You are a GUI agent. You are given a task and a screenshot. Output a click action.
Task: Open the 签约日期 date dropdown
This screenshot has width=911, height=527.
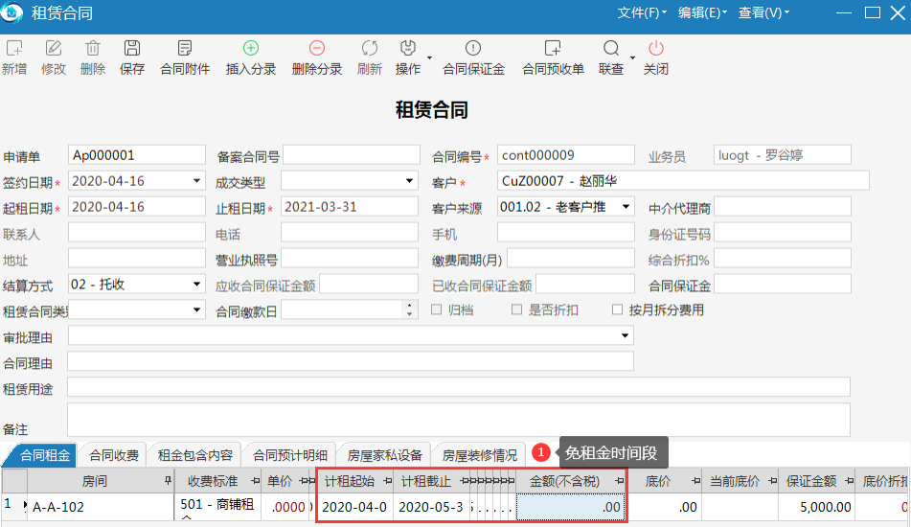point(196,181)
